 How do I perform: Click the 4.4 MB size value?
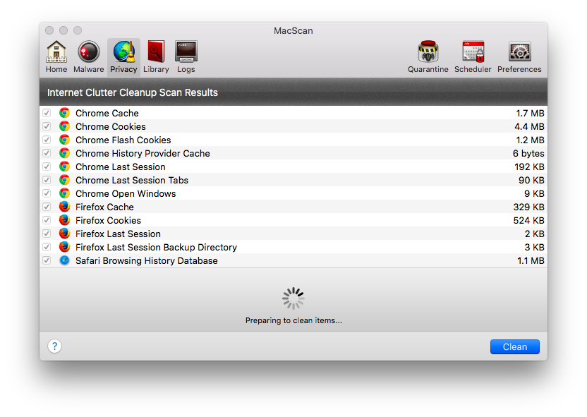[x=529, y=126]
